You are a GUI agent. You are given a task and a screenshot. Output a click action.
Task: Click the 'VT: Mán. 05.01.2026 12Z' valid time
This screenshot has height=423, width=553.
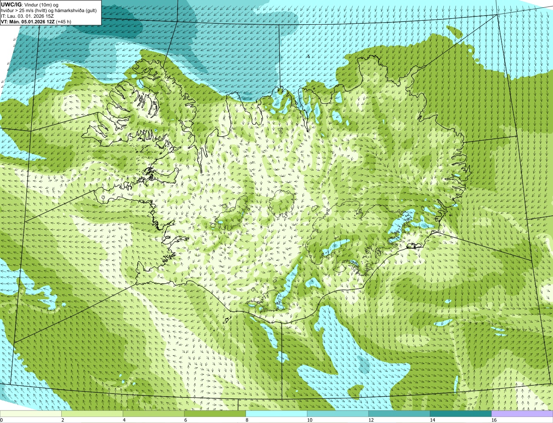point(28,22)
